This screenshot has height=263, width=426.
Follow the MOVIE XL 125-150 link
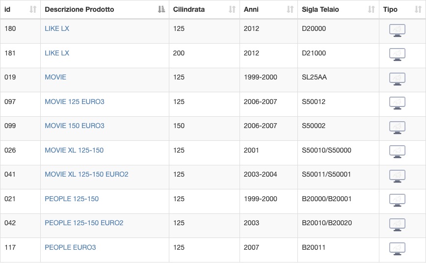[74, 150]
